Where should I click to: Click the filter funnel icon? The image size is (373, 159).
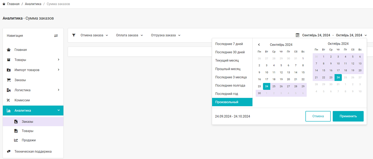pos(74,35)
